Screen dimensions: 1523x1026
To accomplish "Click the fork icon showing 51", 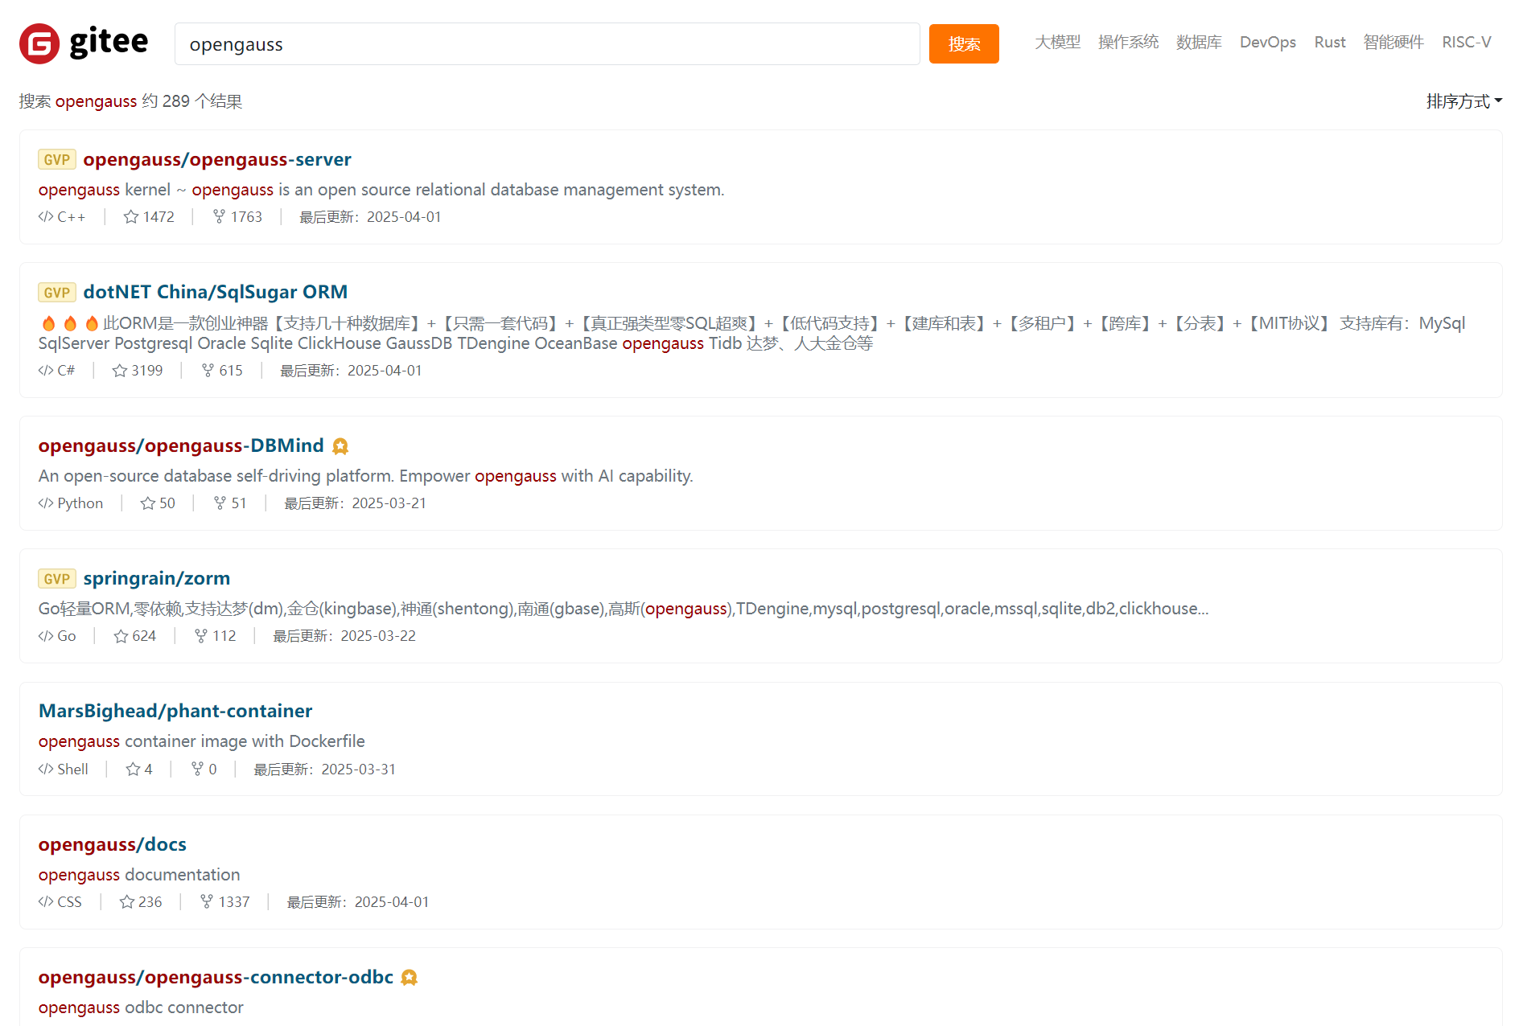I will coord(220,503).
